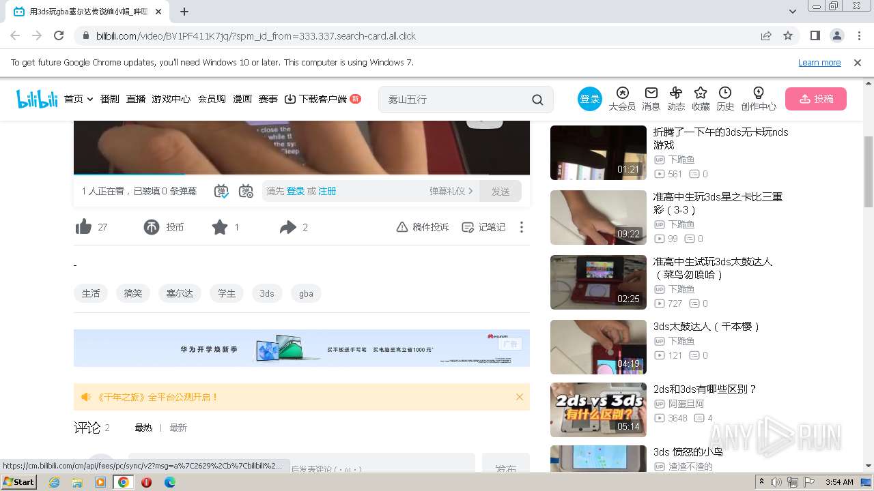Open 记笔记 notes
The width and height of the screenshot is (874, 491).
[x=483, y=227]
